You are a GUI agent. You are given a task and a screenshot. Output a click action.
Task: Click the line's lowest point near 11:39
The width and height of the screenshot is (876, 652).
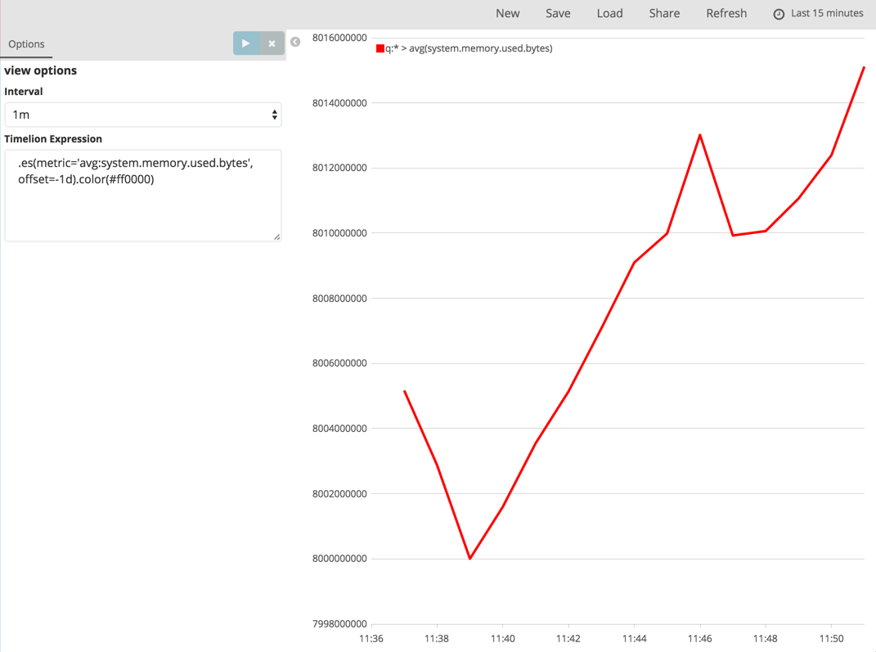pyautogui.click(x=470, y=559)
